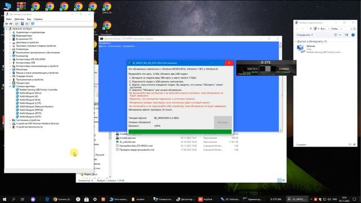Switch to Chrome Скачать window in taskbar
Image resolution: width=361 pixels, height=203 pixels.
[x=62, y=199]
